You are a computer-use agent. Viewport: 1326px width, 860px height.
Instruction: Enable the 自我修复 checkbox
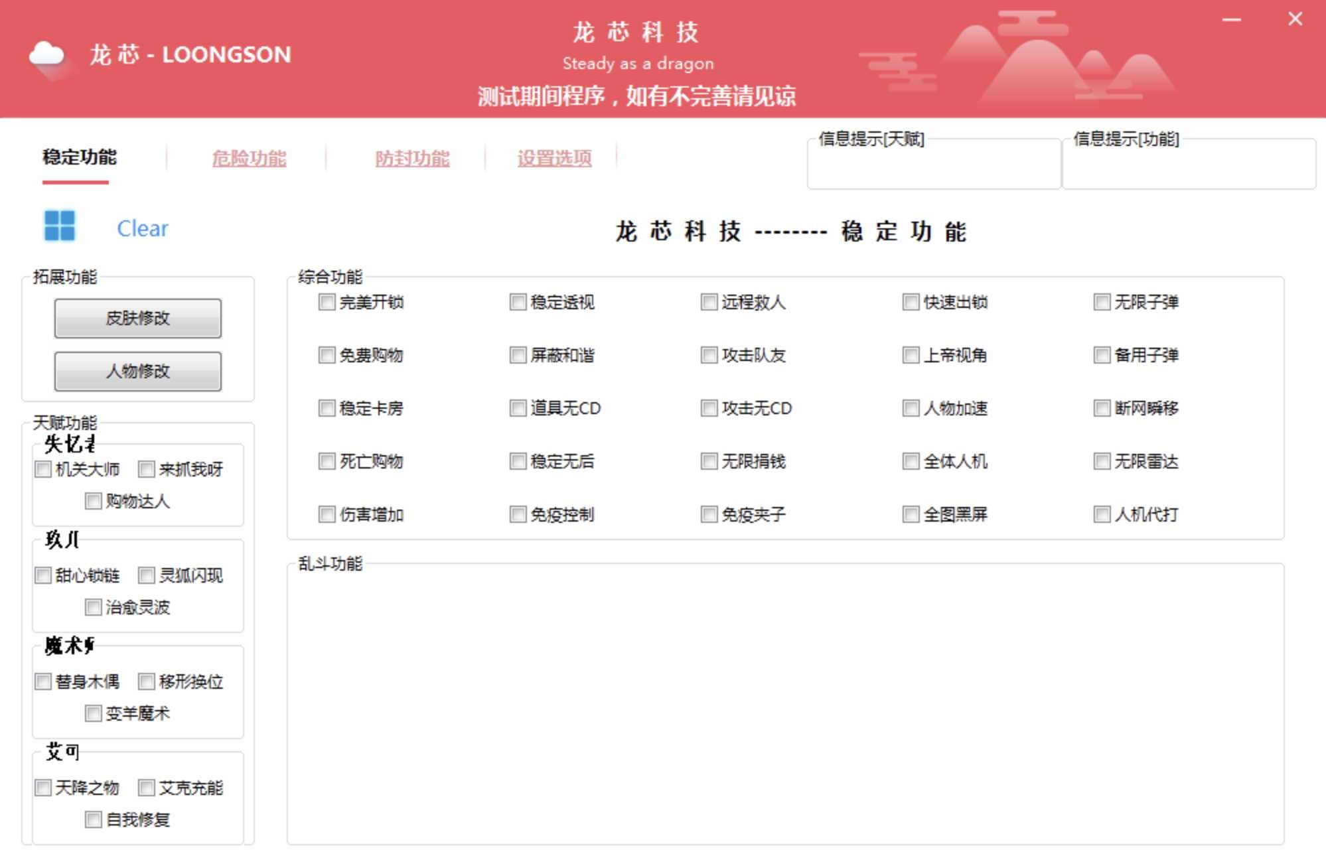pos(93,820)
